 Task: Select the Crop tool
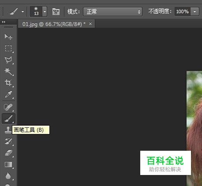[x=8, y=83]
